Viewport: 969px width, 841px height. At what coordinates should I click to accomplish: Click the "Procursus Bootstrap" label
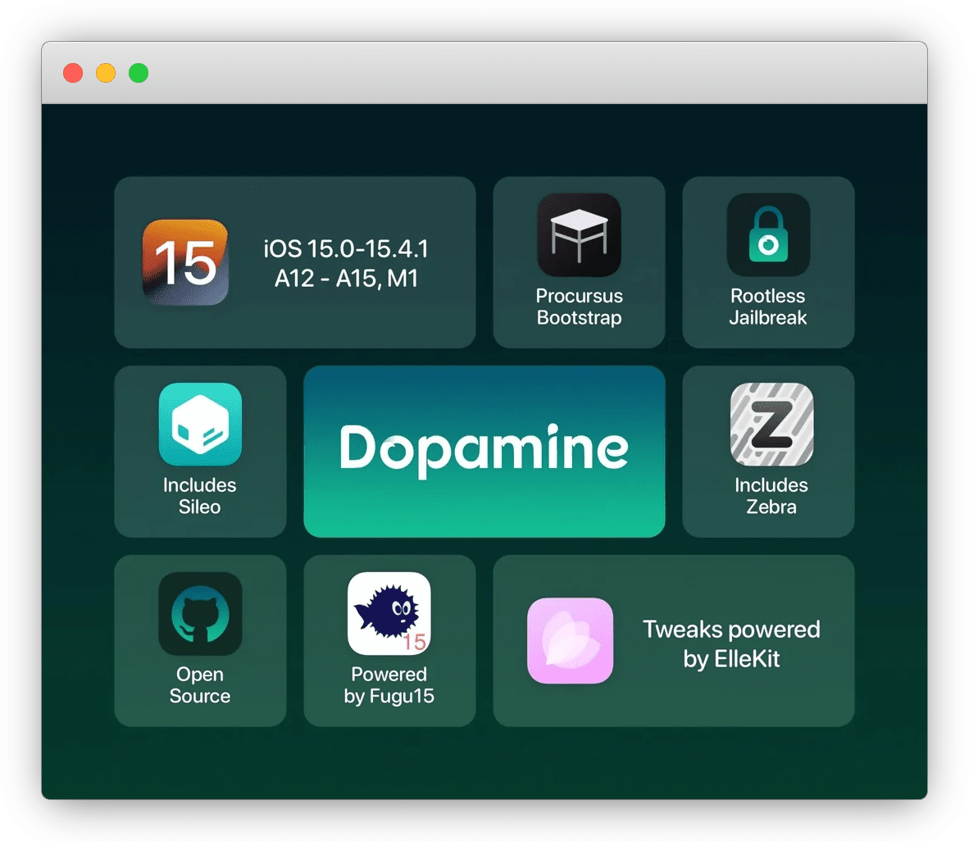[579, 307]
